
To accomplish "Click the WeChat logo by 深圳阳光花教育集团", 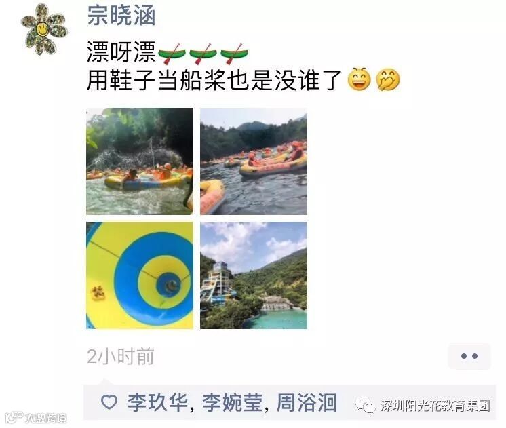I will [366, 405].
